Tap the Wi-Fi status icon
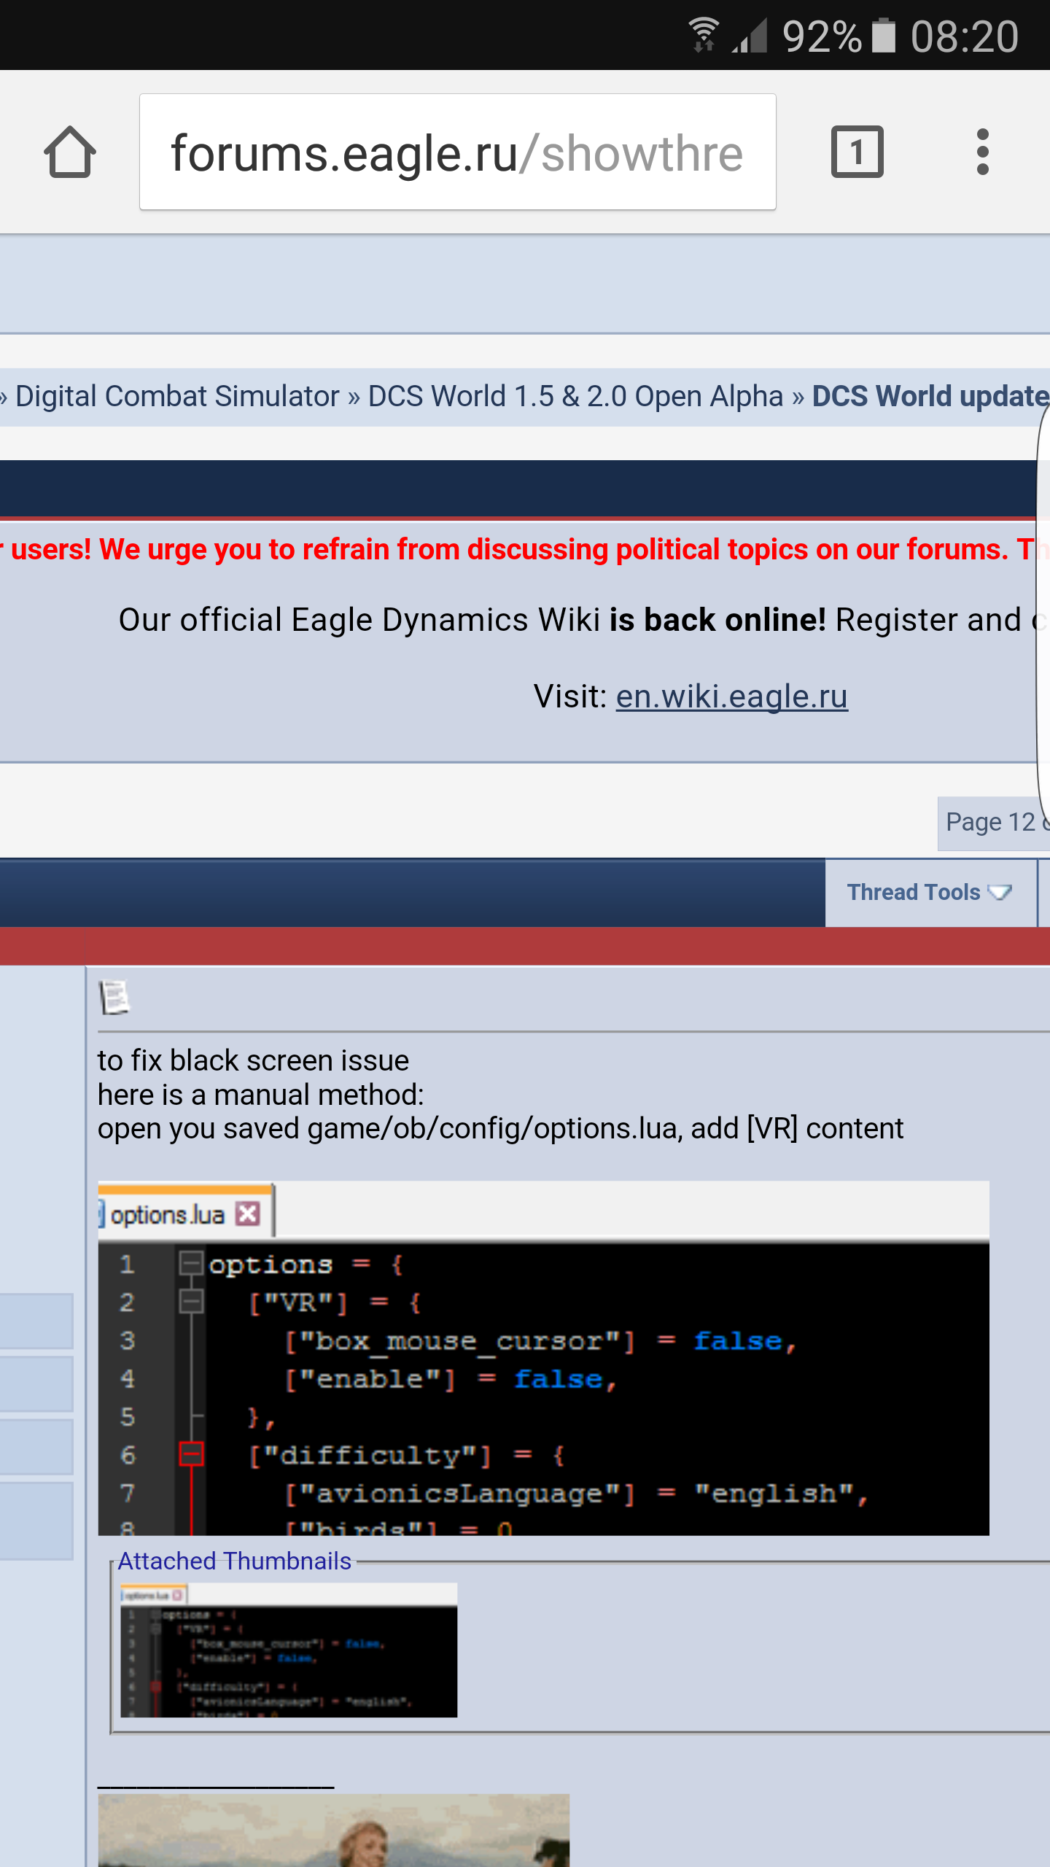Image resolution: width=1050 pixels, height=1867 pixels. [x=704, y=35]
